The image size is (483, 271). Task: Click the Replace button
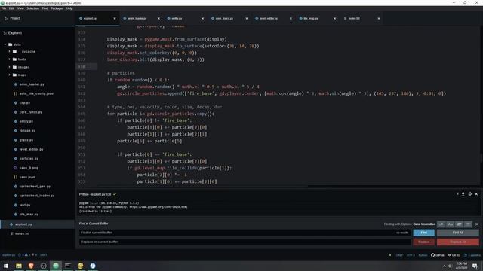click(x=424, y=242)
